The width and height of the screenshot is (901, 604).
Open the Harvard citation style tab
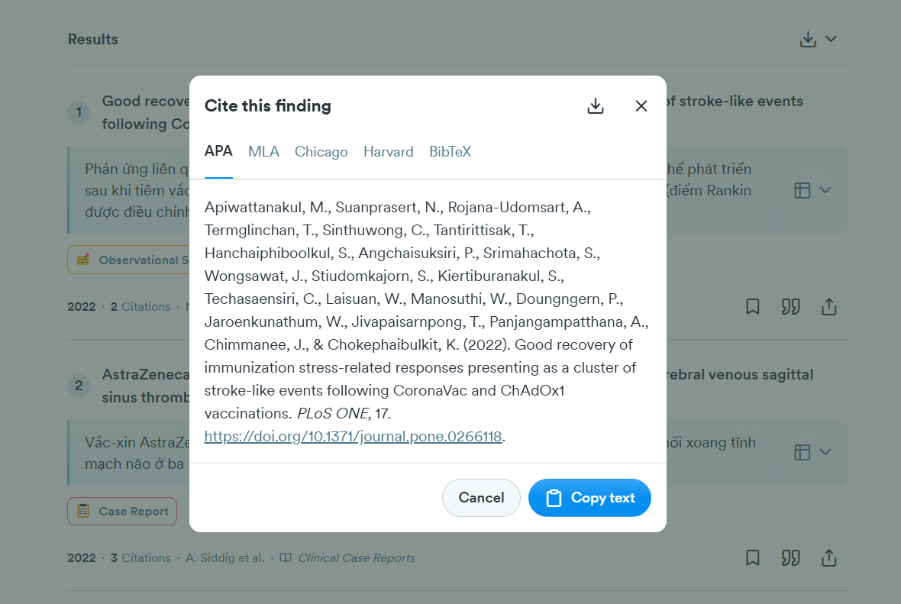point(389,152)
